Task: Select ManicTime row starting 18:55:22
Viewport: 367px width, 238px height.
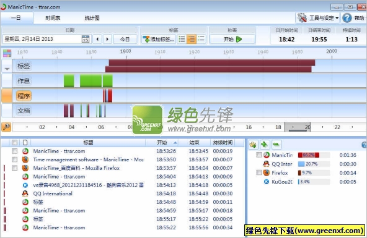Action: click(122, 227)
